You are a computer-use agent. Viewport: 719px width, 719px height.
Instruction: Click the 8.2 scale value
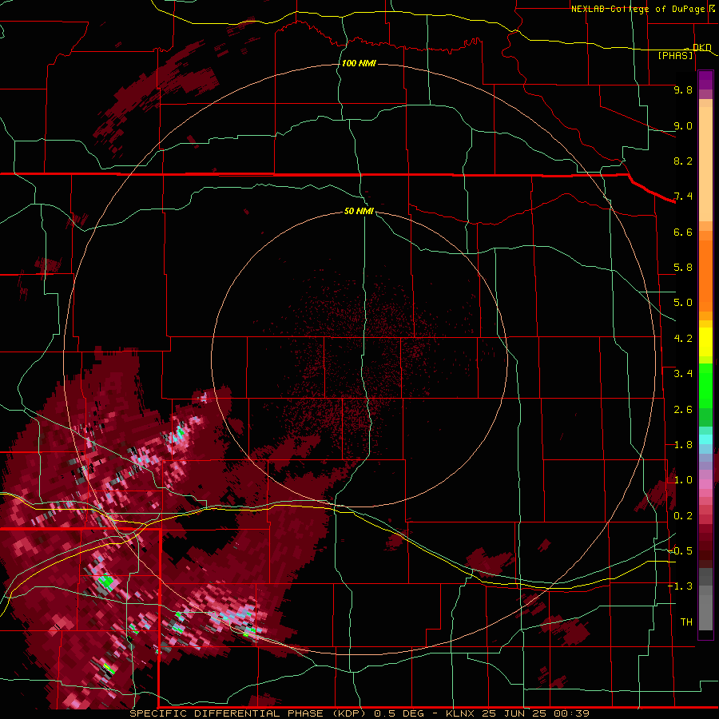683,161
